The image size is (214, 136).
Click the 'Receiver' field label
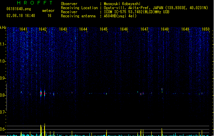pyautogui.click(x=69, y=12)
